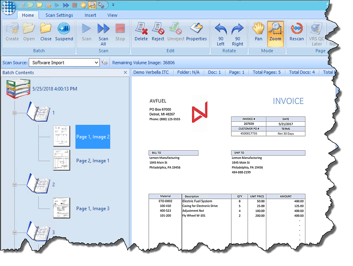353x266 pixels.
Task: Reject the selected page
Action: [x=158, y=32]
